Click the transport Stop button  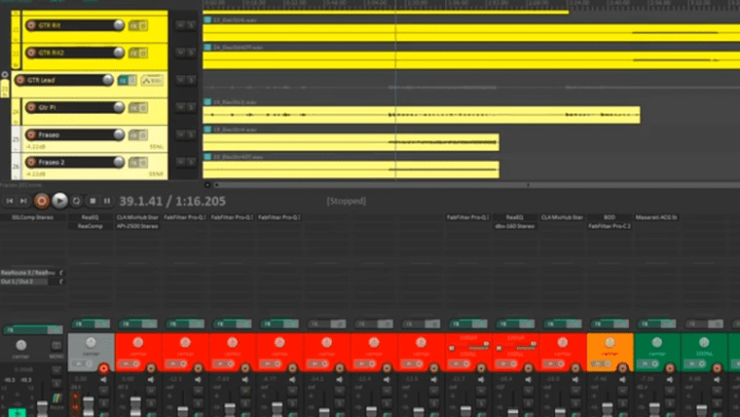tap(93, 201)
